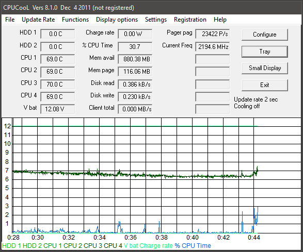Open the Help menu
Image resolution: width=303 pixels, height=252 pixels.
220,20
